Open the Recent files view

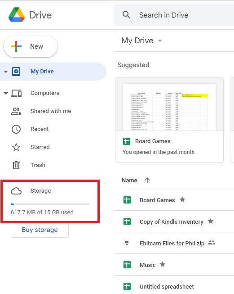(40, 129)
